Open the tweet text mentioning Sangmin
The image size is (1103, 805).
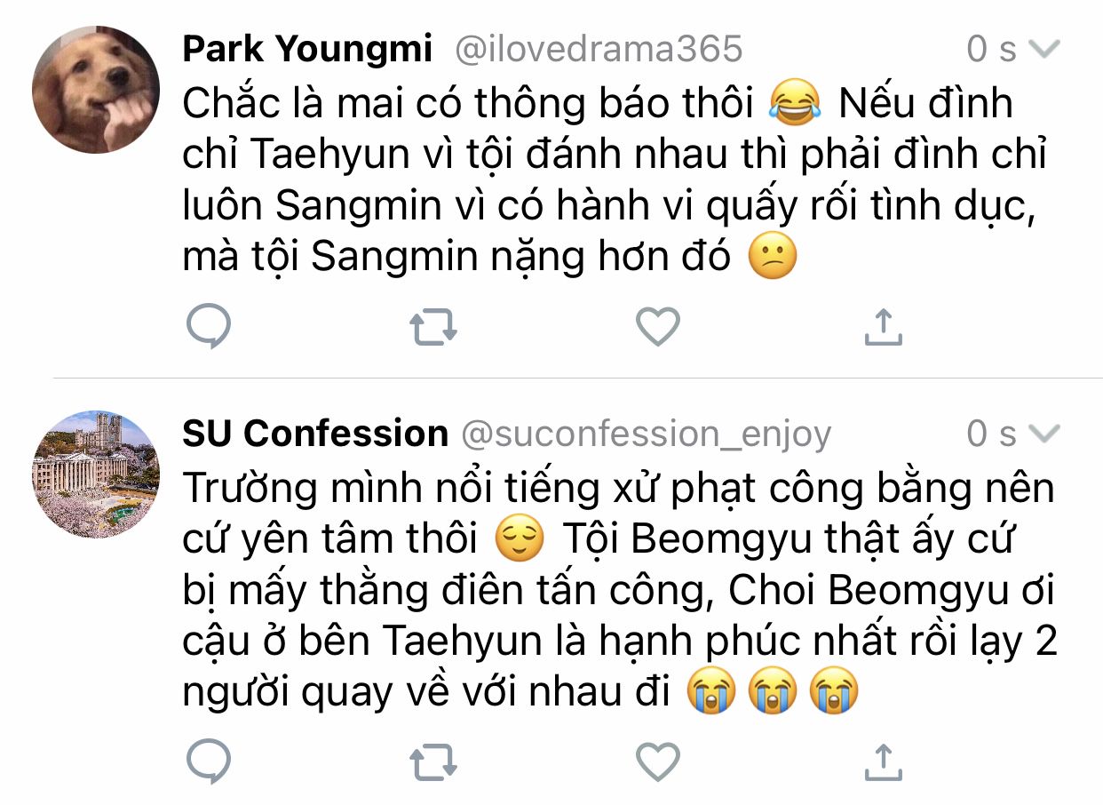[613, 180]
